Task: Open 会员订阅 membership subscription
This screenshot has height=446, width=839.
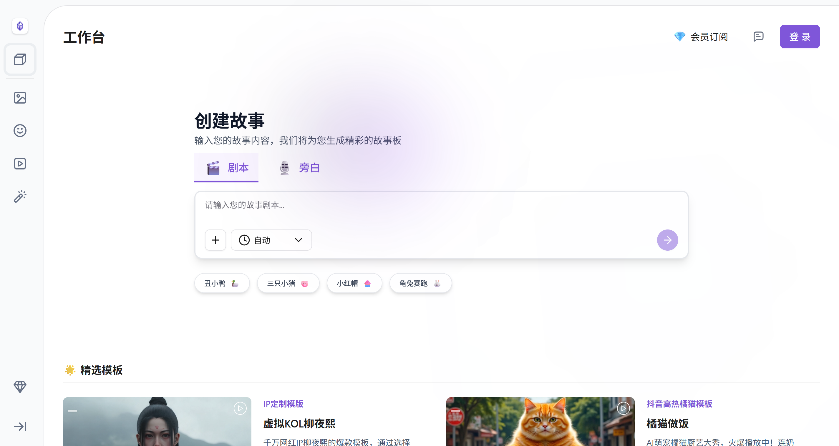Action: [x=701, y=36]
